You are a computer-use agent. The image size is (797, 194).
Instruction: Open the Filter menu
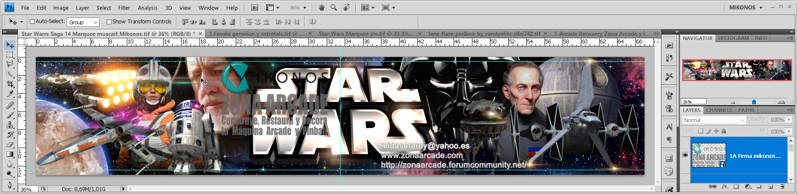[x=124, y=8]
